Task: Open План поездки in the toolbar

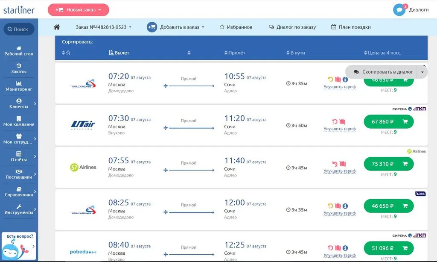Action: coord(351,27)
